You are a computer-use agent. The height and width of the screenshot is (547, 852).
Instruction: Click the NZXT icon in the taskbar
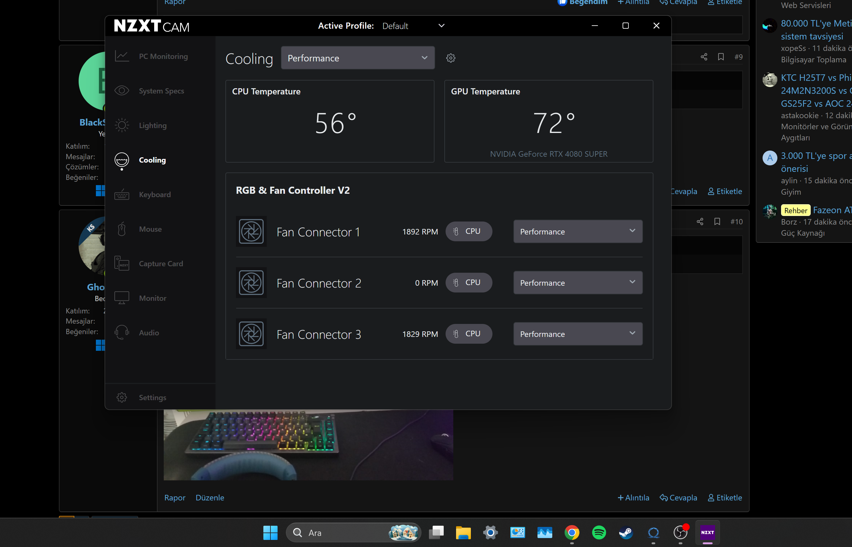[x=707, y=532]
